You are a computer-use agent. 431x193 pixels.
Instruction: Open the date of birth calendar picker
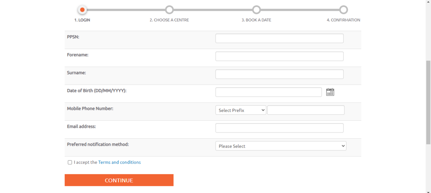(x=330, y=92)
